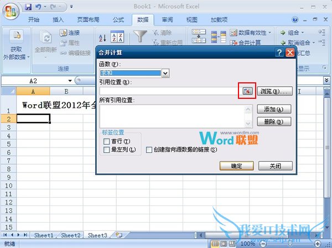This screenshot has height=248, width=332.
Task: Click the Delete button in dialog
Action: coord(274,122)
